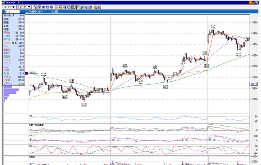The height and width of the screenshot is (165, 261).
Task: Click the fourth blue indicator icon after BB
Action: (x=47, y=7)
